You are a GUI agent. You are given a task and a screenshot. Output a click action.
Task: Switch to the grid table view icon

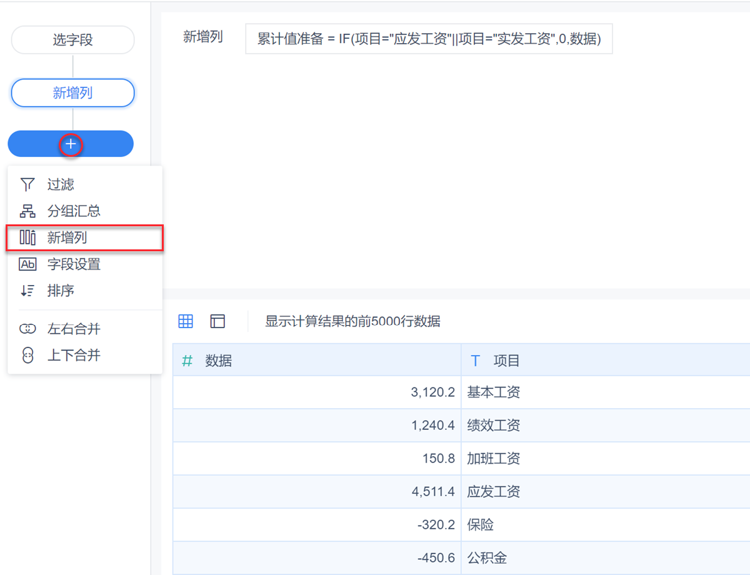pos(186,321)
